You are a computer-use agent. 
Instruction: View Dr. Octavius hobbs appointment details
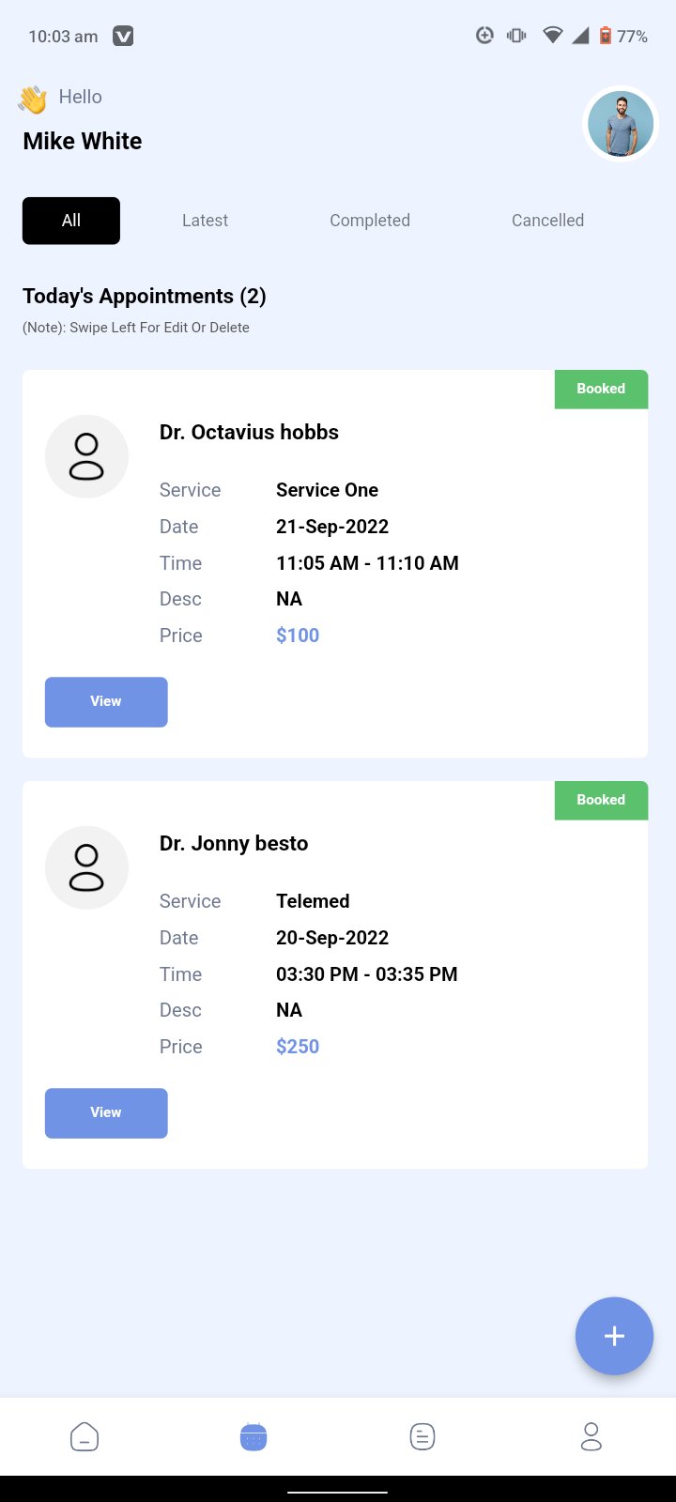pos(106,701)
